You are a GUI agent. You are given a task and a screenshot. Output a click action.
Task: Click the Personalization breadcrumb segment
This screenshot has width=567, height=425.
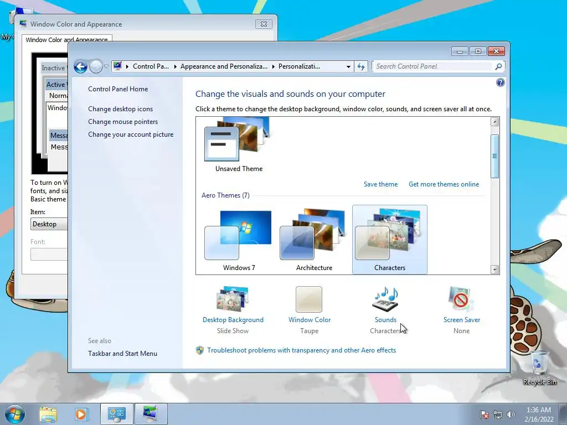299,66
